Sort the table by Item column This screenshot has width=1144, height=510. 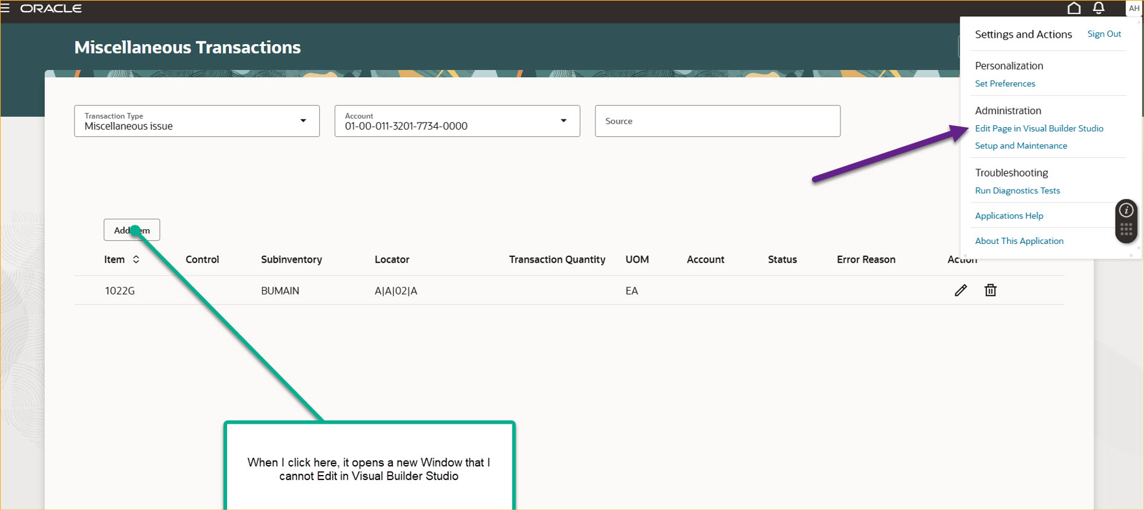[136, 260]
